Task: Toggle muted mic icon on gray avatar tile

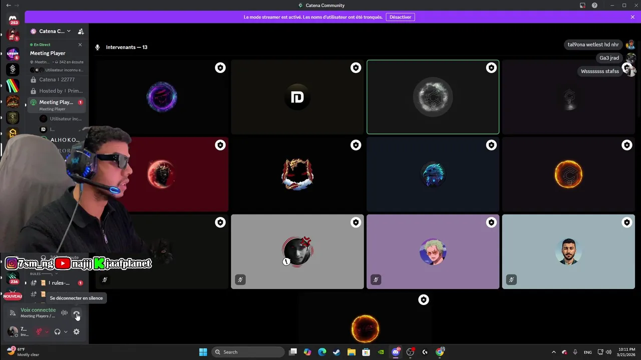Action: (x=240, y=280)
